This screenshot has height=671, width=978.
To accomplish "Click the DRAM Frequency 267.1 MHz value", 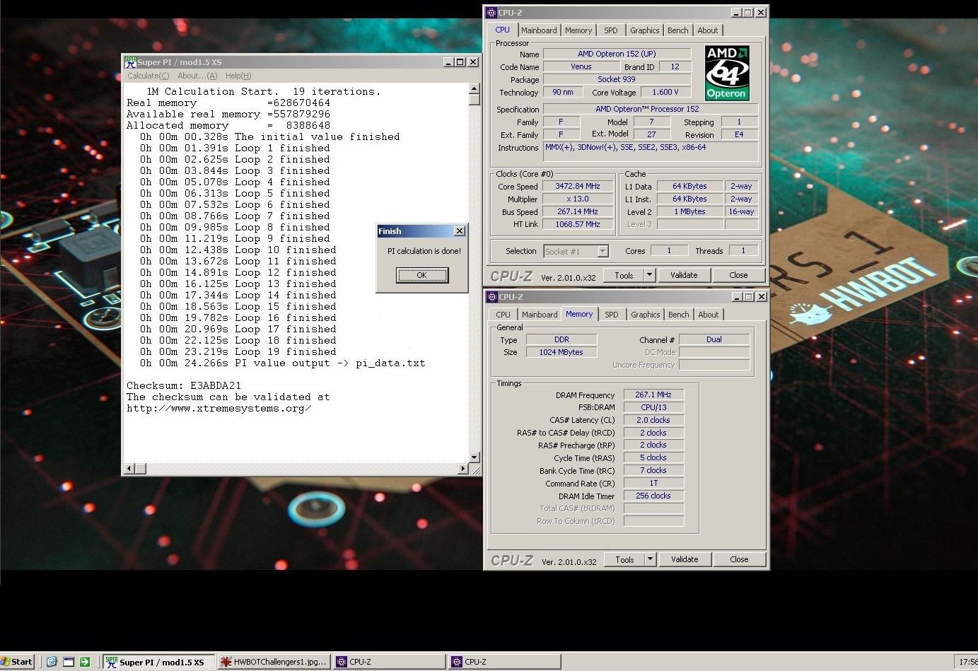I will pos(653,395).
